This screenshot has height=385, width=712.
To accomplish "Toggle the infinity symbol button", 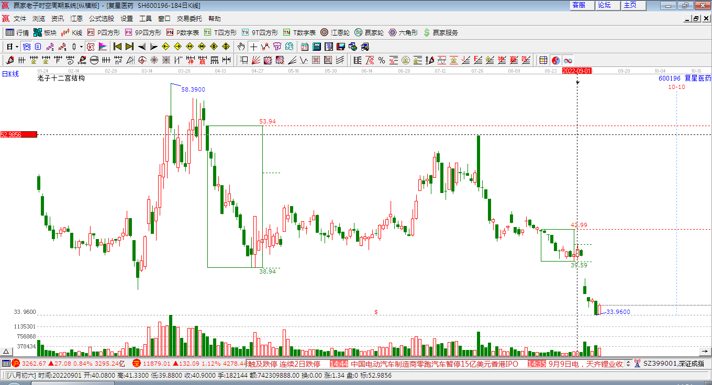I will tap(568, 60).
